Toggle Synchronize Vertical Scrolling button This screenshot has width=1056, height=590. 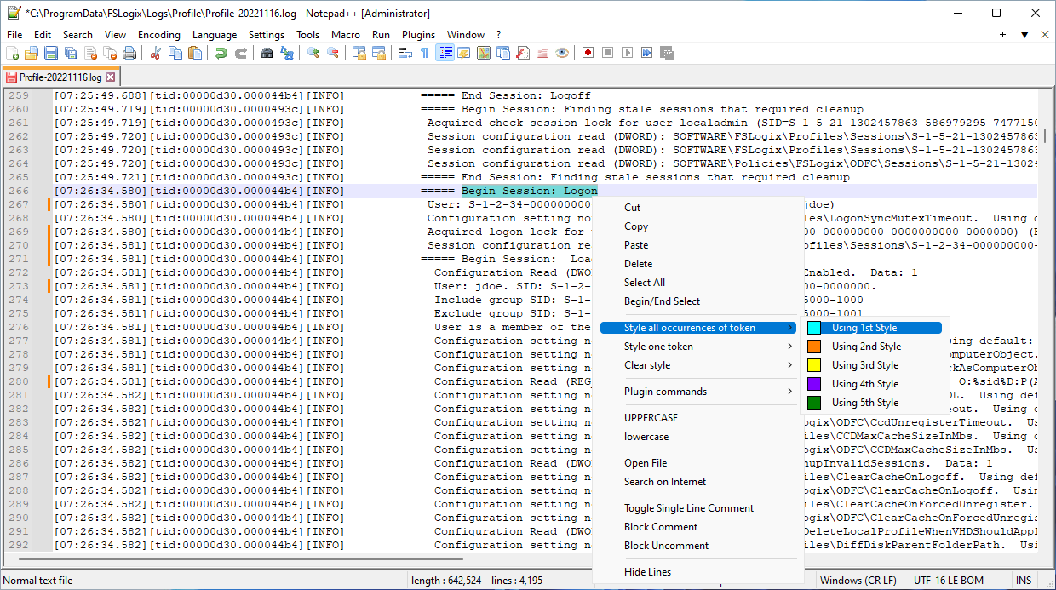(x=359, y=53)
